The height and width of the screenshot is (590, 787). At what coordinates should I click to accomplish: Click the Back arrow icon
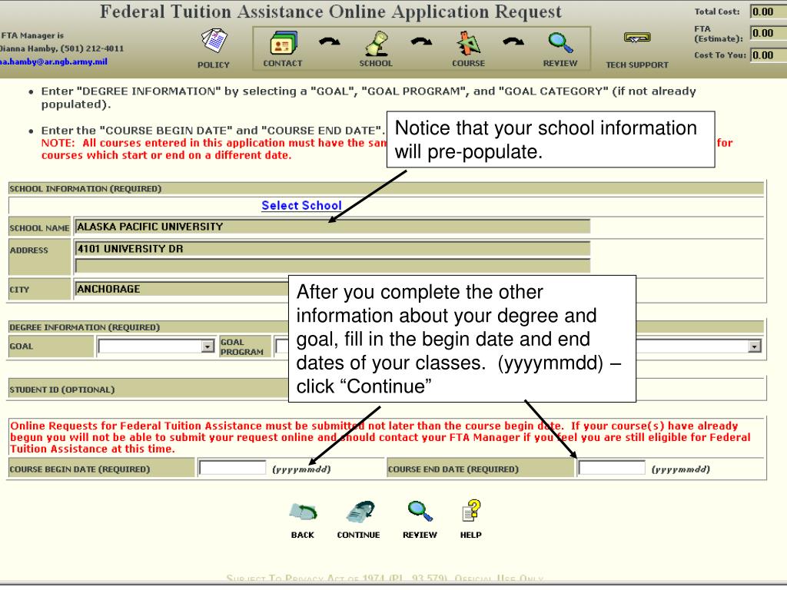coord(303,512)
